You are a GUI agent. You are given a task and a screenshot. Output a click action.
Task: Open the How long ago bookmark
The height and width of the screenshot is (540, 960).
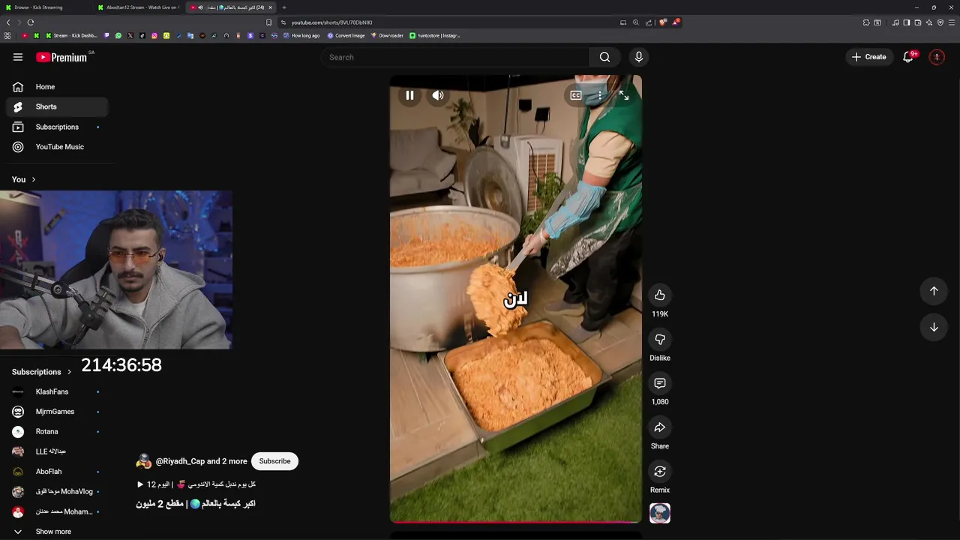301,35
